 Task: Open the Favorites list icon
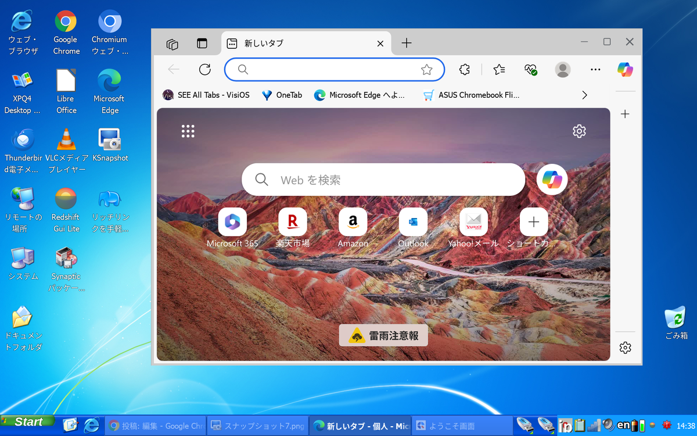[x=498, y=69]
